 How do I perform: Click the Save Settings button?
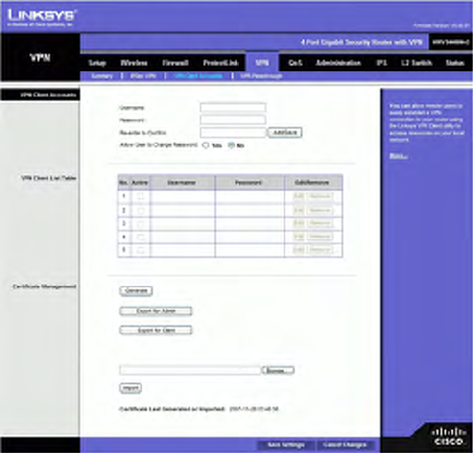pos(286,445)
